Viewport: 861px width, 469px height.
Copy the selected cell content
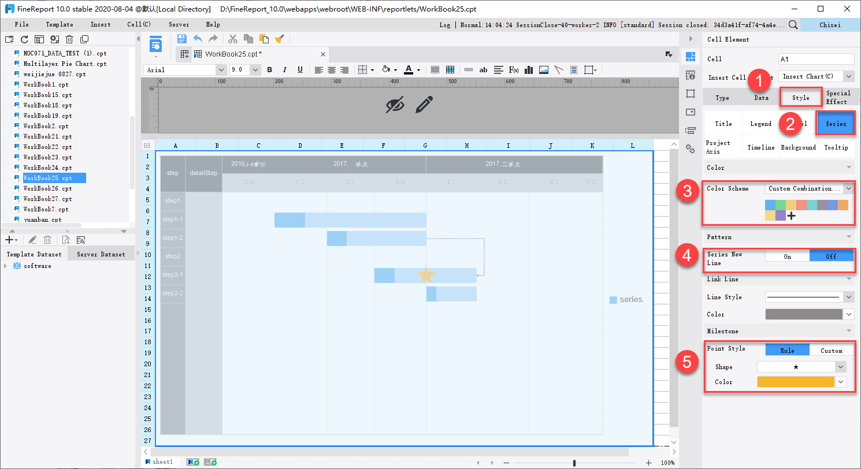point(248,39)
